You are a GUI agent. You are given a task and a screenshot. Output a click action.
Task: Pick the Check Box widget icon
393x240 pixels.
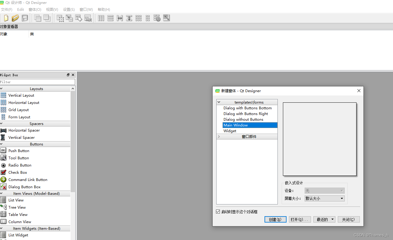click(3, 172)
